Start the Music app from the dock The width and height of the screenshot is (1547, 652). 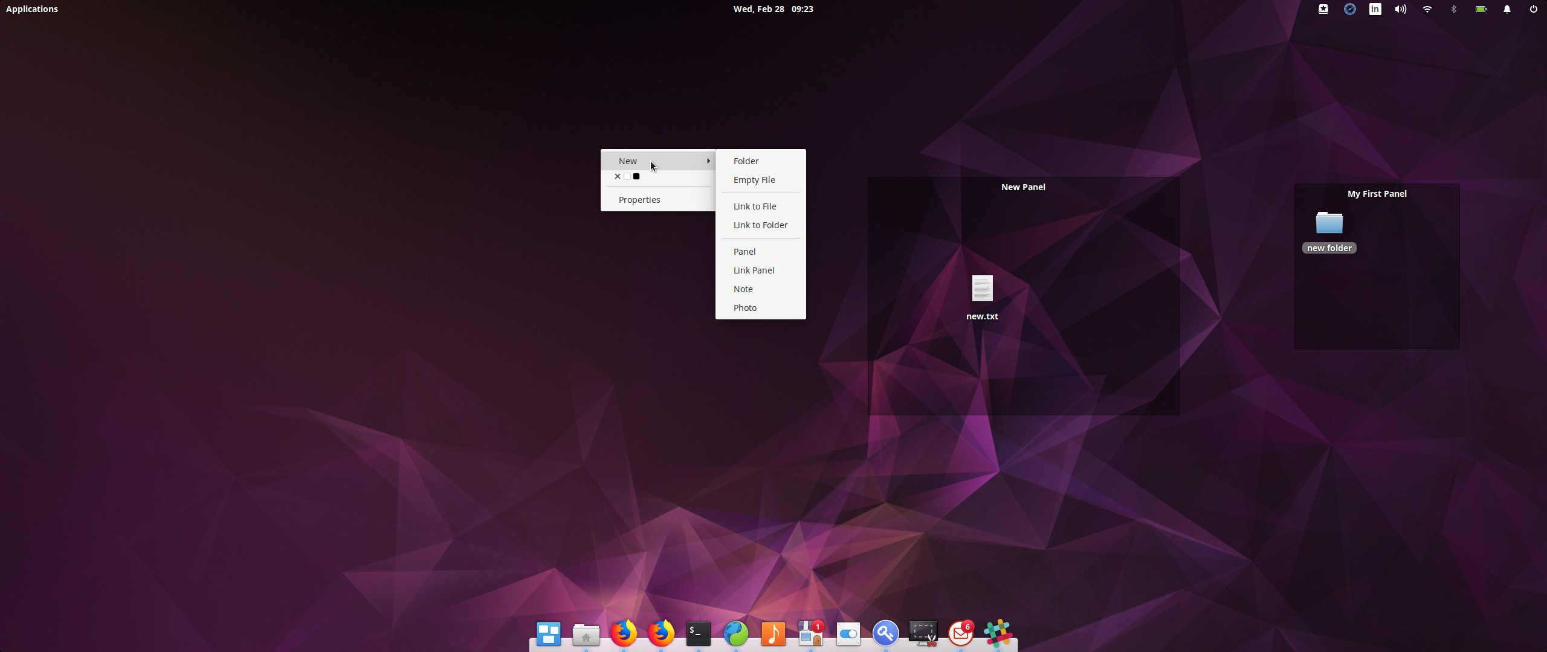coord(773,634)
